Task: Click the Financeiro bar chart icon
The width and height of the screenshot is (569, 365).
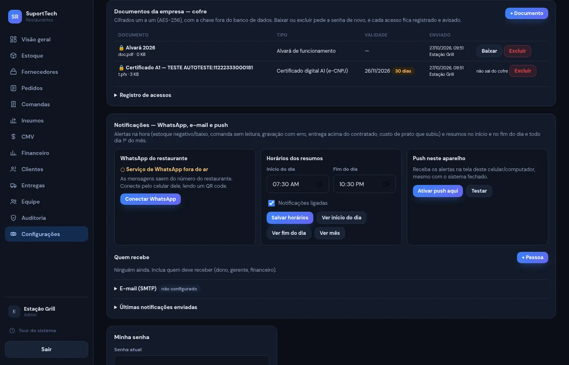Action: point(13,153)
